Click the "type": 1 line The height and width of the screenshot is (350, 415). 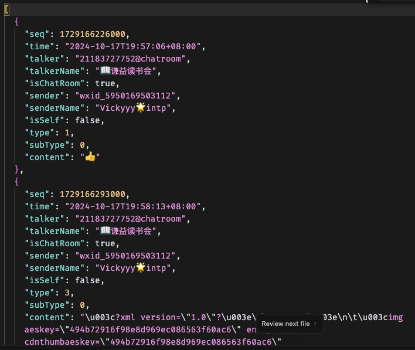pyautogui.click(x=49, y=132)
